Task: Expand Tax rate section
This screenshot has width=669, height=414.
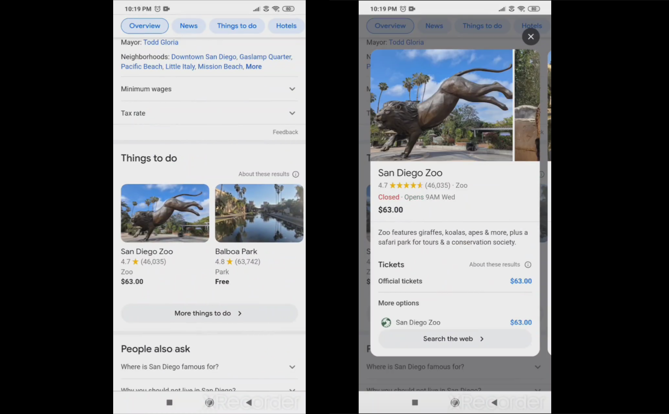Action: tap(209, 113)
